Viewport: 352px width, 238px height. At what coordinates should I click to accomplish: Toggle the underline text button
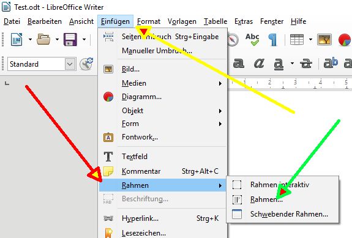[x=279, y=64]
